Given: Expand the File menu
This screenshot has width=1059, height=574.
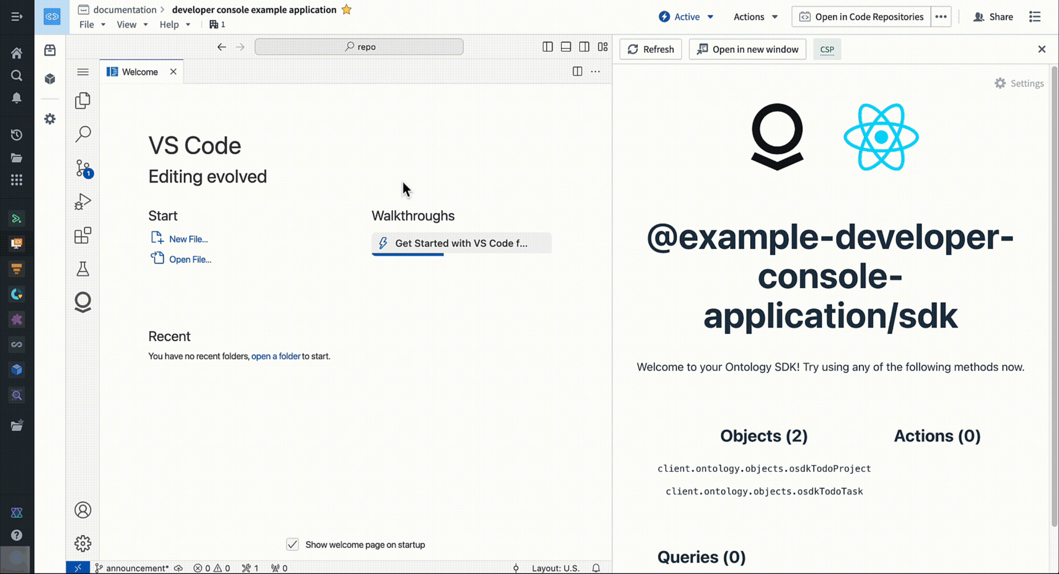Looking at the screenshot, I should [92, 24].
